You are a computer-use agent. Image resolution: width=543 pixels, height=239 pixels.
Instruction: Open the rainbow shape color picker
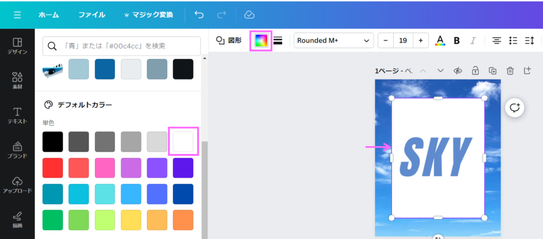260,41
